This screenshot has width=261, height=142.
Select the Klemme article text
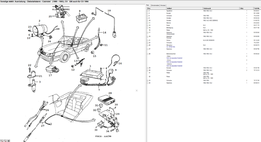[169, 23]
